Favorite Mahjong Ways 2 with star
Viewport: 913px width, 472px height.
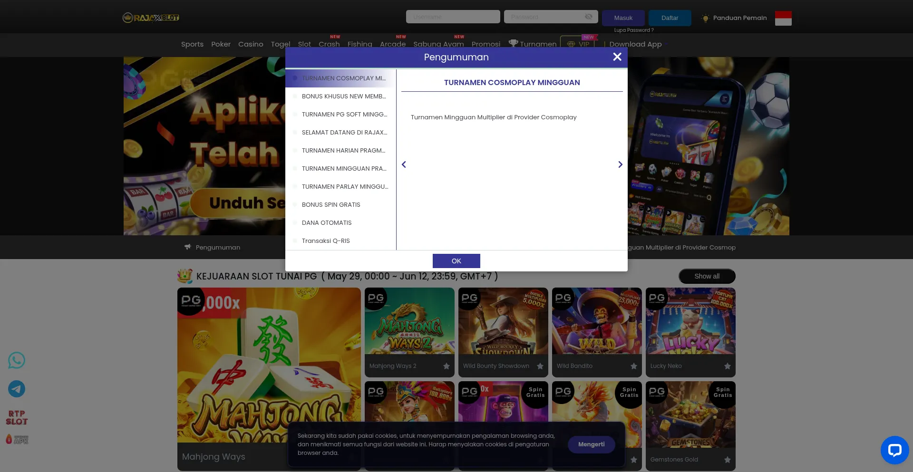coord(447,366)
